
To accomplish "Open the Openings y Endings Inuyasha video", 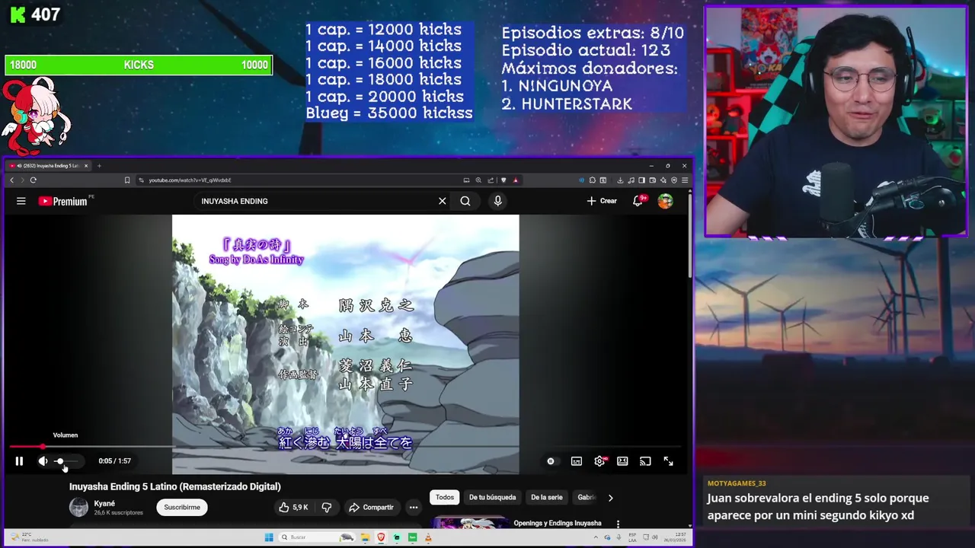I will coord(558,523).
